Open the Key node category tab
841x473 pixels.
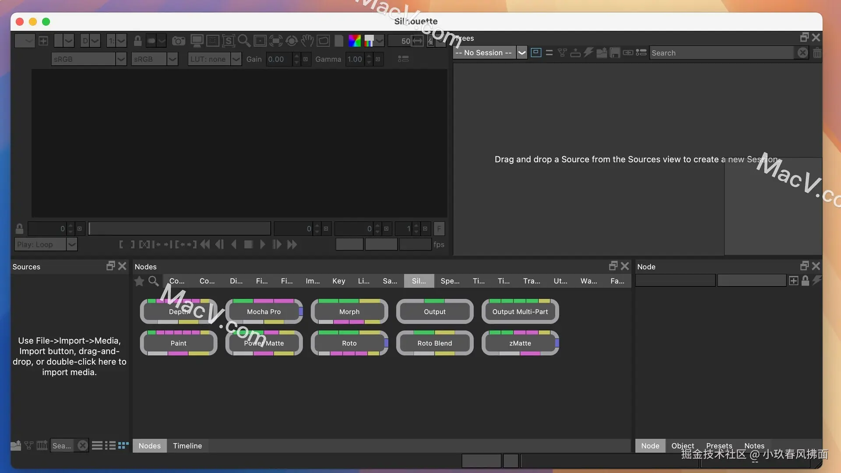pos(339,281)
